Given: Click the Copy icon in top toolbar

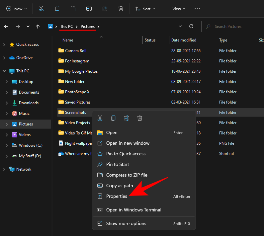Looking at the screenshot, I should click(57, 9).
